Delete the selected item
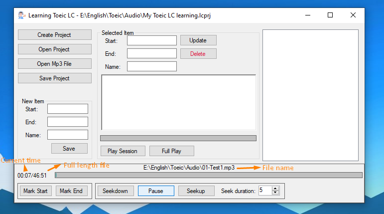The width and height of the screenshot is (384, 214). pyautogui.click(x=198, y=54)
